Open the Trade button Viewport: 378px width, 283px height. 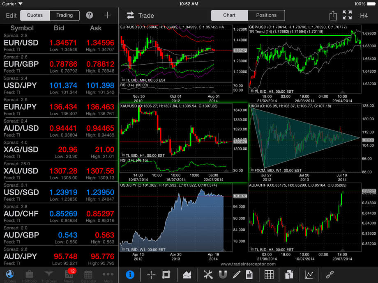coord(140,16)
